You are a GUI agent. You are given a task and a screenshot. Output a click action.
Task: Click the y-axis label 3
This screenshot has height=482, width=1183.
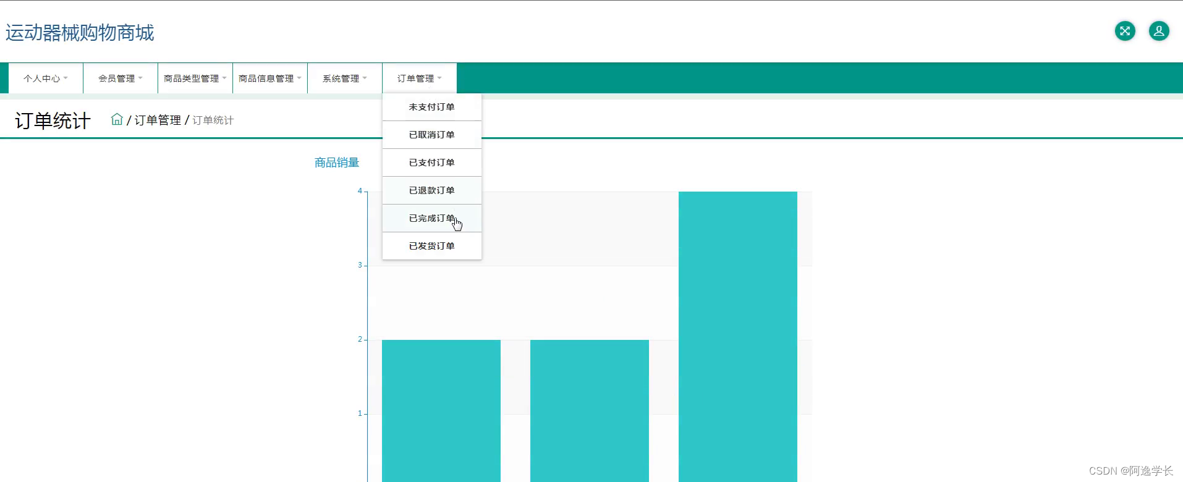point(360,265)
